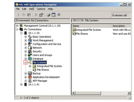Maximize the Operations Navigator window
Viewport: 134px width, 102px height.
click(x=125, y=4)
